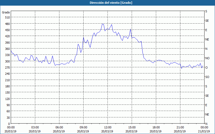The height and width of the screenshot is (134, 215).
Task: Click the 'O' compass label level with 270
Action: coord(206,68)
